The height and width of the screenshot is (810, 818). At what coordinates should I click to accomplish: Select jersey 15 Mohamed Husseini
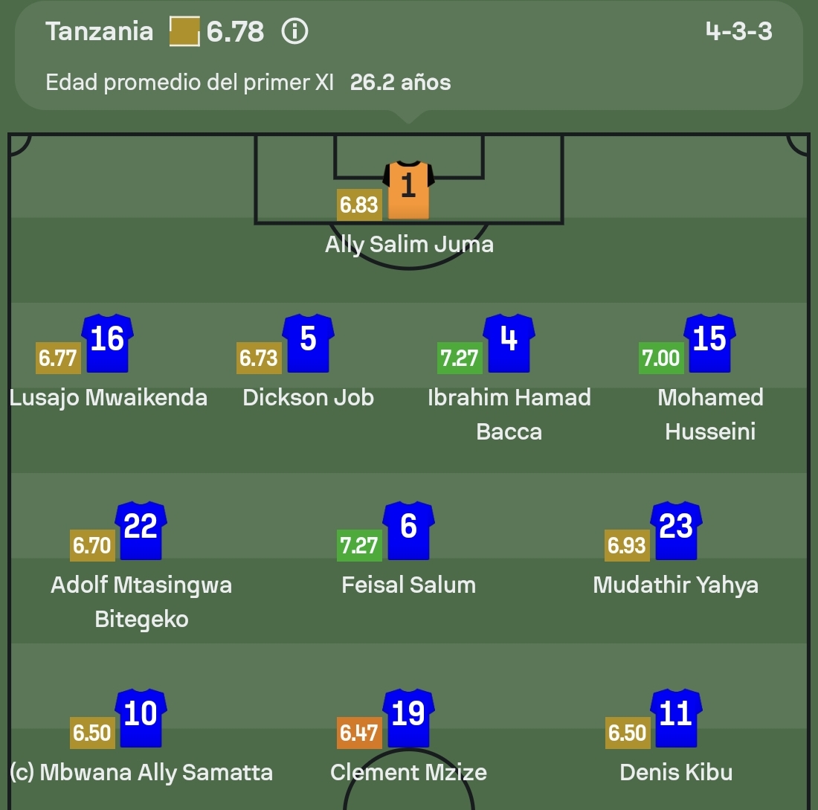[709, 343]
